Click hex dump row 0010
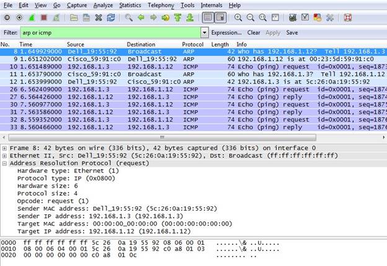 click(x=140, y=249)
